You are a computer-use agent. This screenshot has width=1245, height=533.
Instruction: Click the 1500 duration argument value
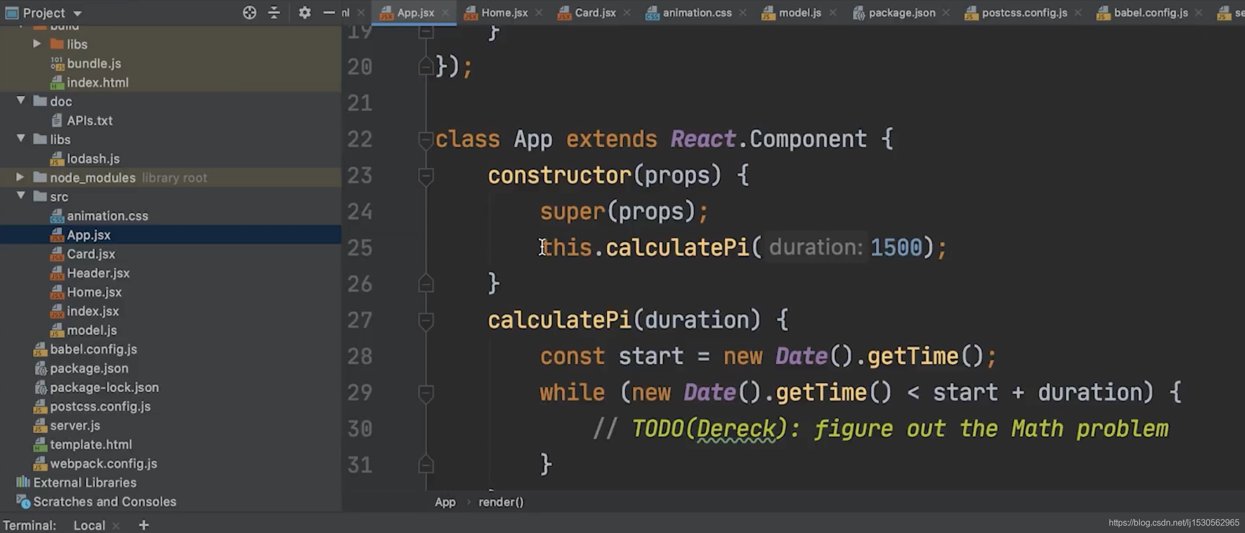(x=896, y=248)
